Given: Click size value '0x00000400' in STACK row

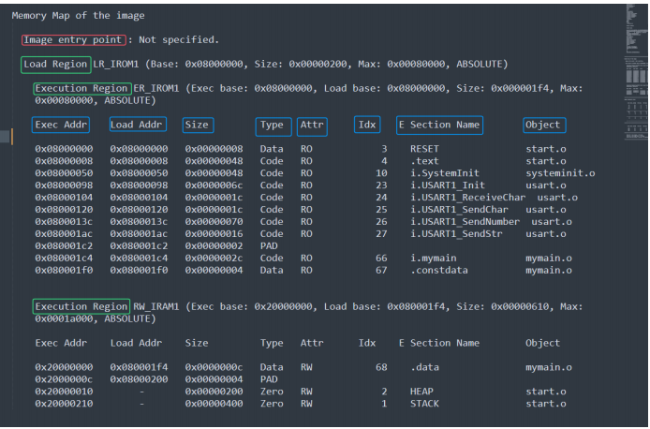Looking at the screenshot, I should click(214, 404).
